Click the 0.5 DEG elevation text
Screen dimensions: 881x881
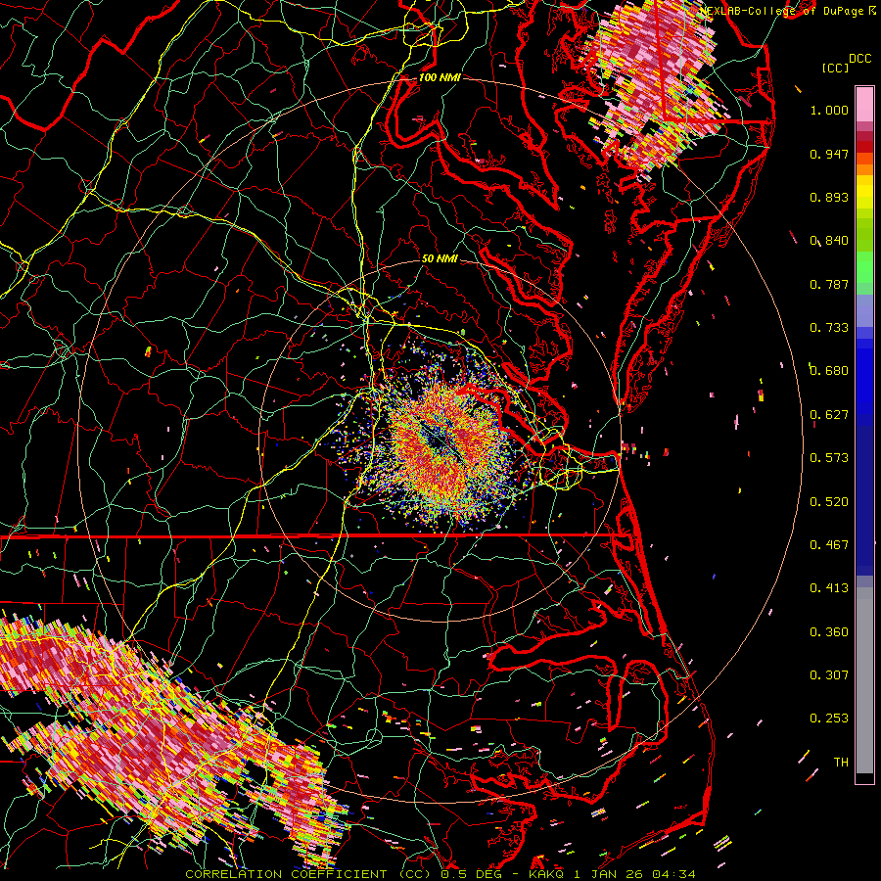(x=472, y=874)
